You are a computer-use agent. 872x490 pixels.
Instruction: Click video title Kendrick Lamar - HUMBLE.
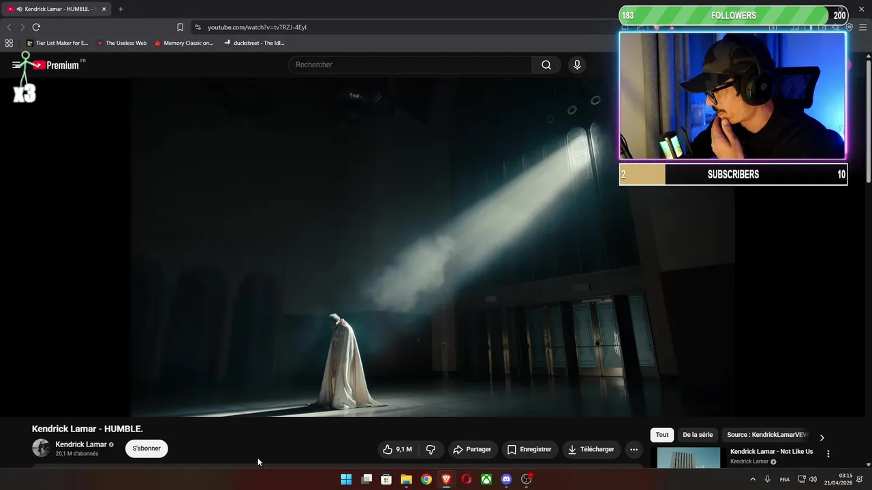pos(87,429)
